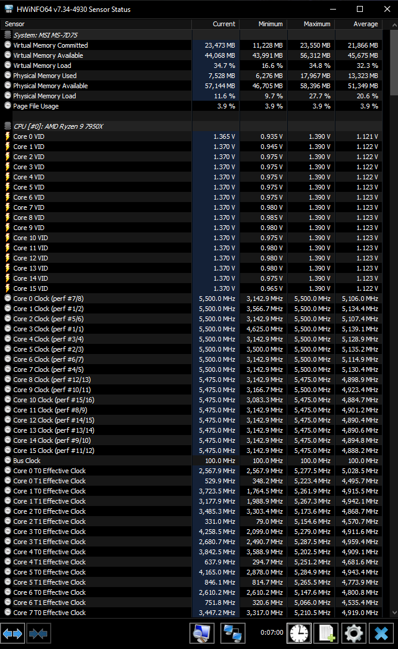Click the 5,139.1 MHz average value
The width and height of the screenshot is (398, 649).
pos(360,329)
